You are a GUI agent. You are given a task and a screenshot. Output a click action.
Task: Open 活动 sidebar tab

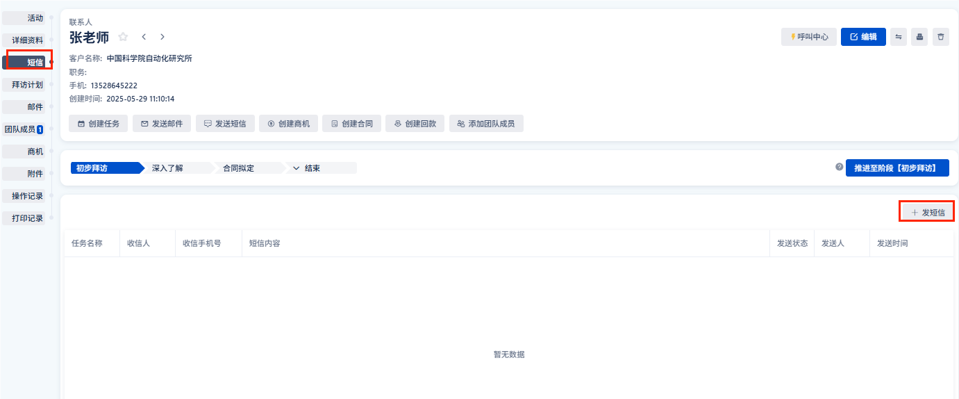[24, 18]
